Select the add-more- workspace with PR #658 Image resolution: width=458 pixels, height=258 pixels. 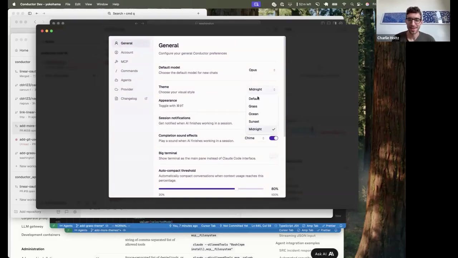(x=25, y=128)
